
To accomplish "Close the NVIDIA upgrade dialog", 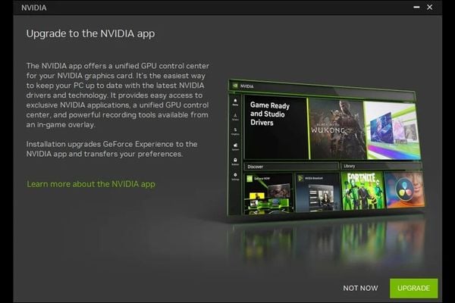I will point(430,8).
